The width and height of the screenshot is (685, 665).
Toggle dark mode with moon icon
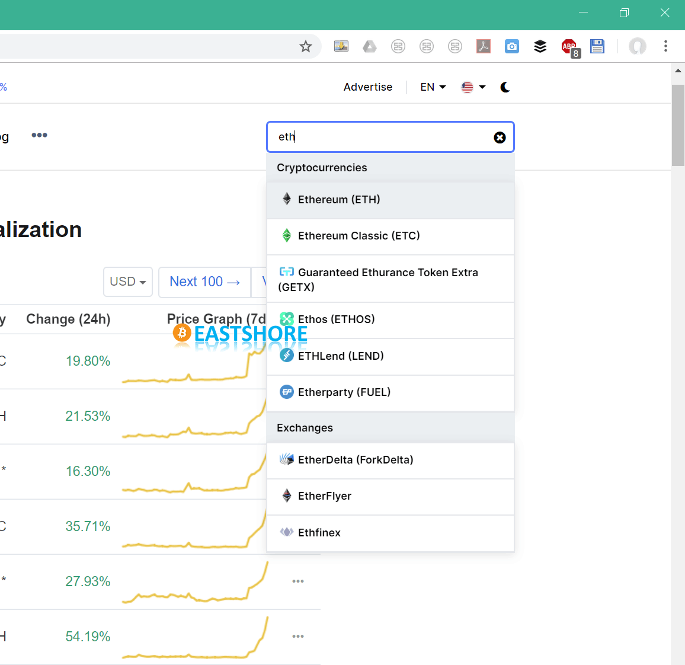(505, 87)
